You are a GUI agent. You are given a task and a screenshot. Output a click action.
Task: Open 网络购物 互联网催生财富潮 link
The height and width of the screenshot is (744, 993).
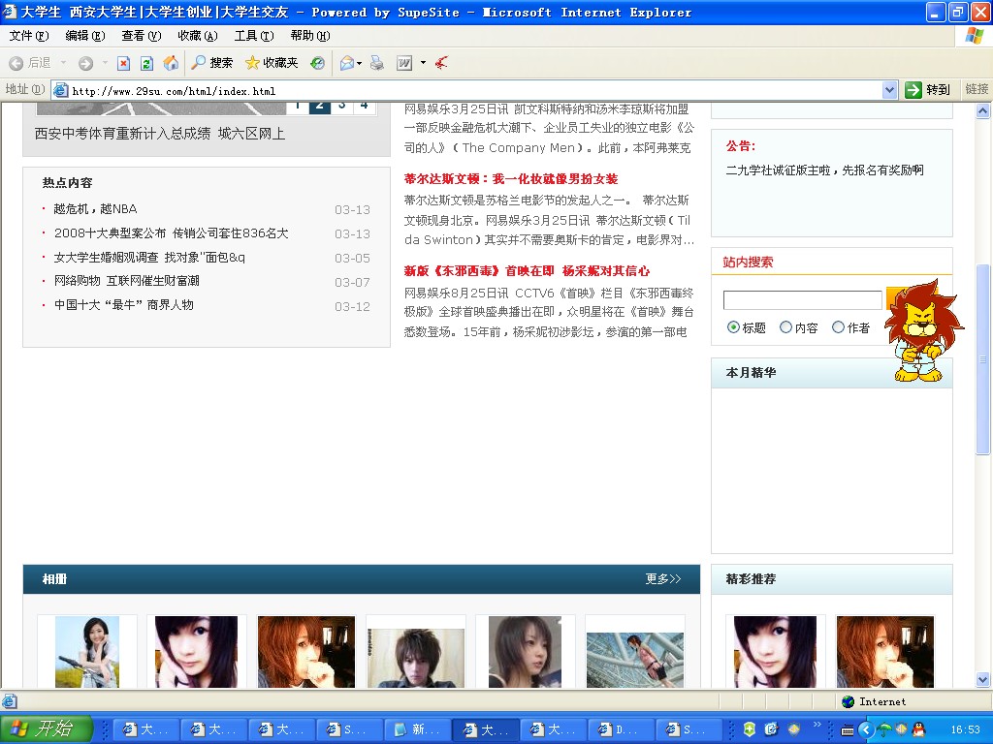point(127,280)
